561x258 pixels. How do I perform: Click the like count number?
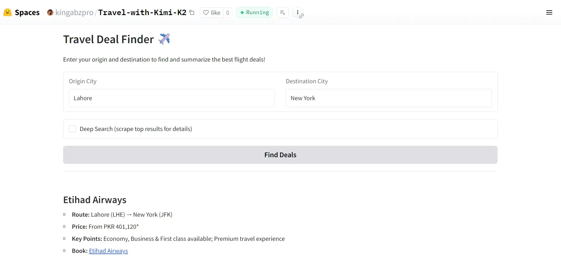(x=228, y=13)
